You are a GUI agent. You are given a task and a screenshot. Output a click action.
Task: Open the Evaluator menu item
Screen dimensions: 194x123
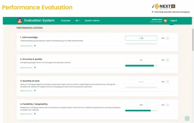tap(66, 21)
